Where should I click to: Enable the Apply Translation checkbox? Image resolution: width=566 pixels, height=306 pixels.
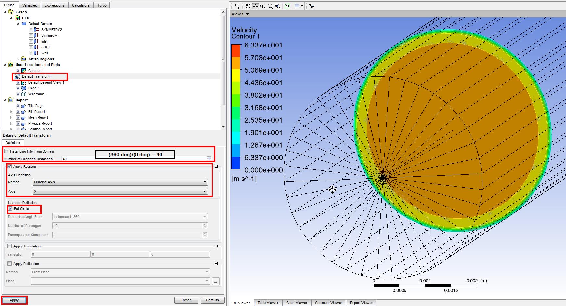(x=10, y=246)
